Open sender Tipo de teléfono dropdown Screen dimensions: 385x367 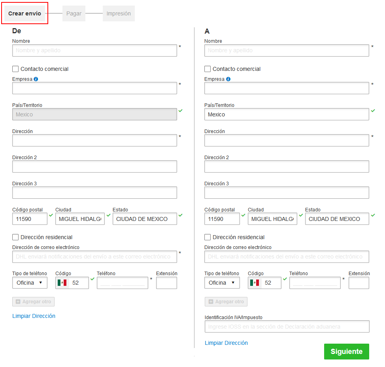point(30,283)
